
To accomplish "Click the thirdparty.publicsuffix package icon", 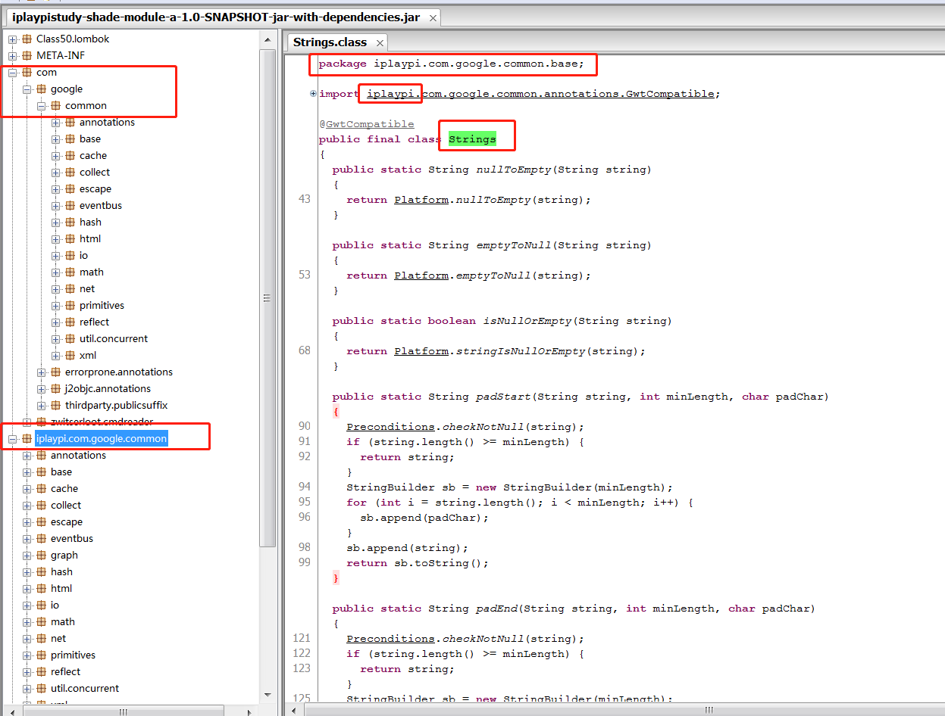I will coord(55,405).
